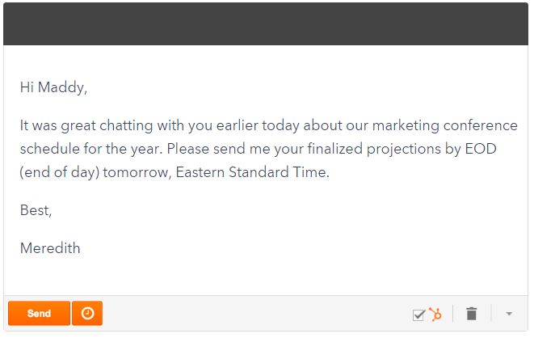This screenshot has width=534, height=338.
Task: Click the dark compose window header bar
Action: tap(267, 24)
